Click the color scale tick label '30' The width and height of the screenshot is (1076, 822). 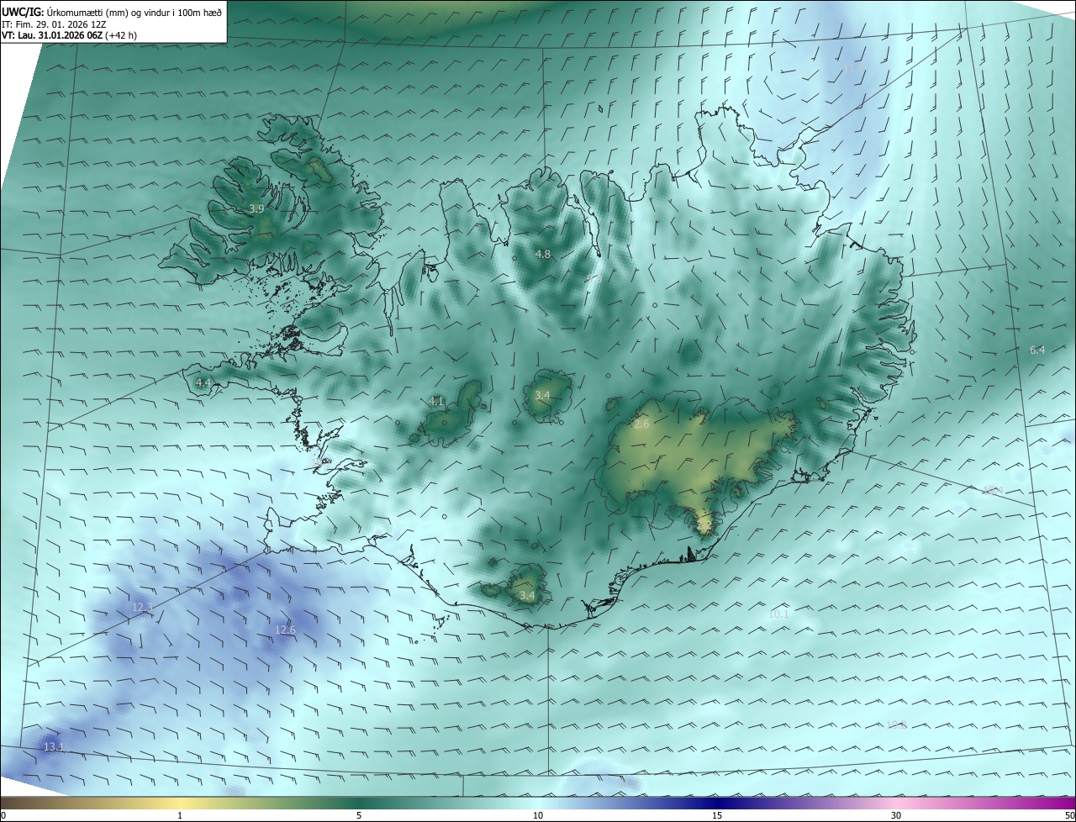(x=896, y=816)
